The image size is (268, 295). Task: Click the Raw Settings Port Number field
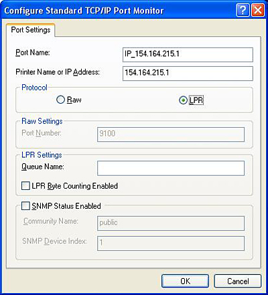tap(171, 134)
